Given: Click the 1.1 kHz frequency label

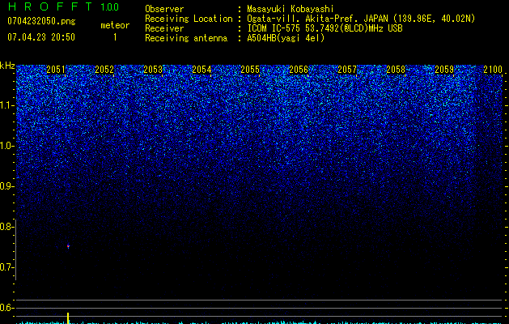Looking at the screenshot, I should [7, 105].
